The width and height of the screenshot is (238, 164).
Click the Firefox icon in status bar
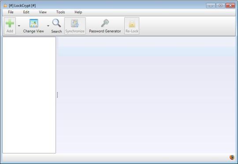pyautogui.click(x=232, y=157)
